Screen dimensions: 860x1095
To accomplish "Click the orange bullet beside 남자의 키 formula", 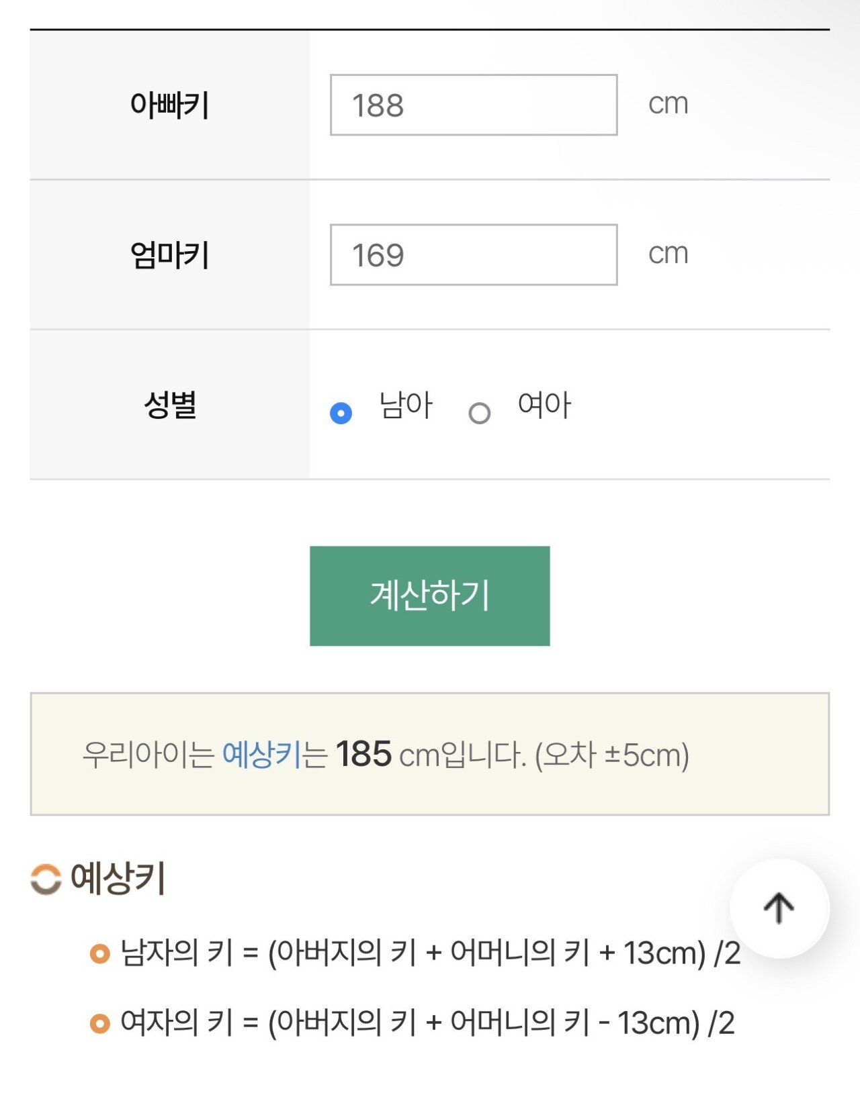I will point(100,953).
